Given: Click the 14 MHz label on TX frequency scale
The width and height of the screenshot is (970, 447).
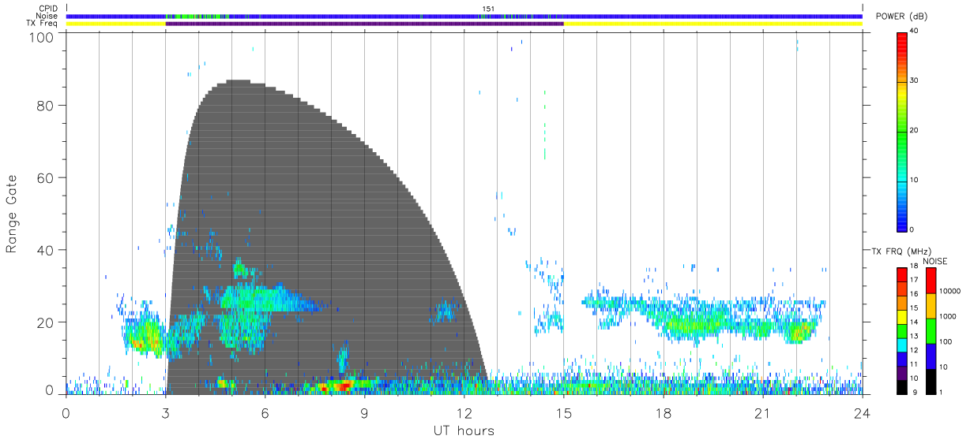Looking at the screenshot, I should [x=915, y=322].
